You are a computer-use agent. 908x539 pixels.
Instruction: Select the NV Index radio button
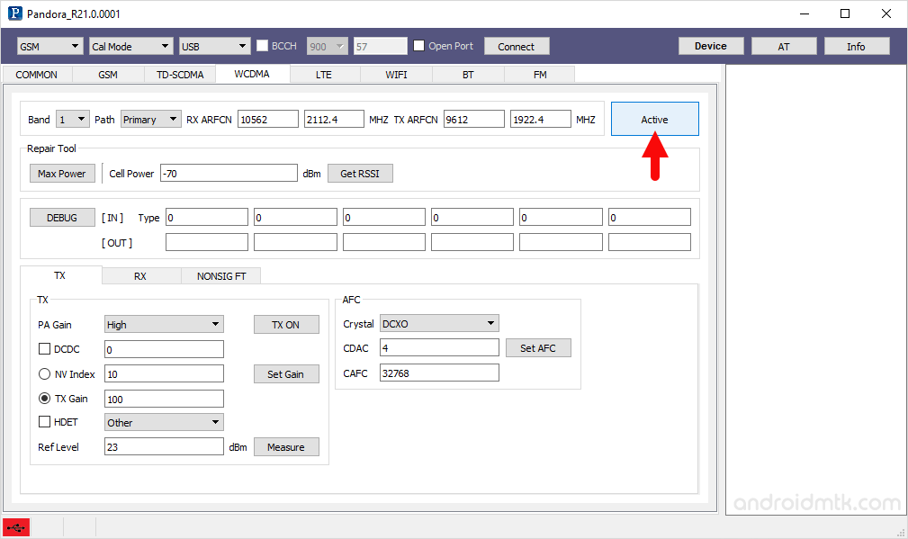pyautogui.click(x=44, y=373)
